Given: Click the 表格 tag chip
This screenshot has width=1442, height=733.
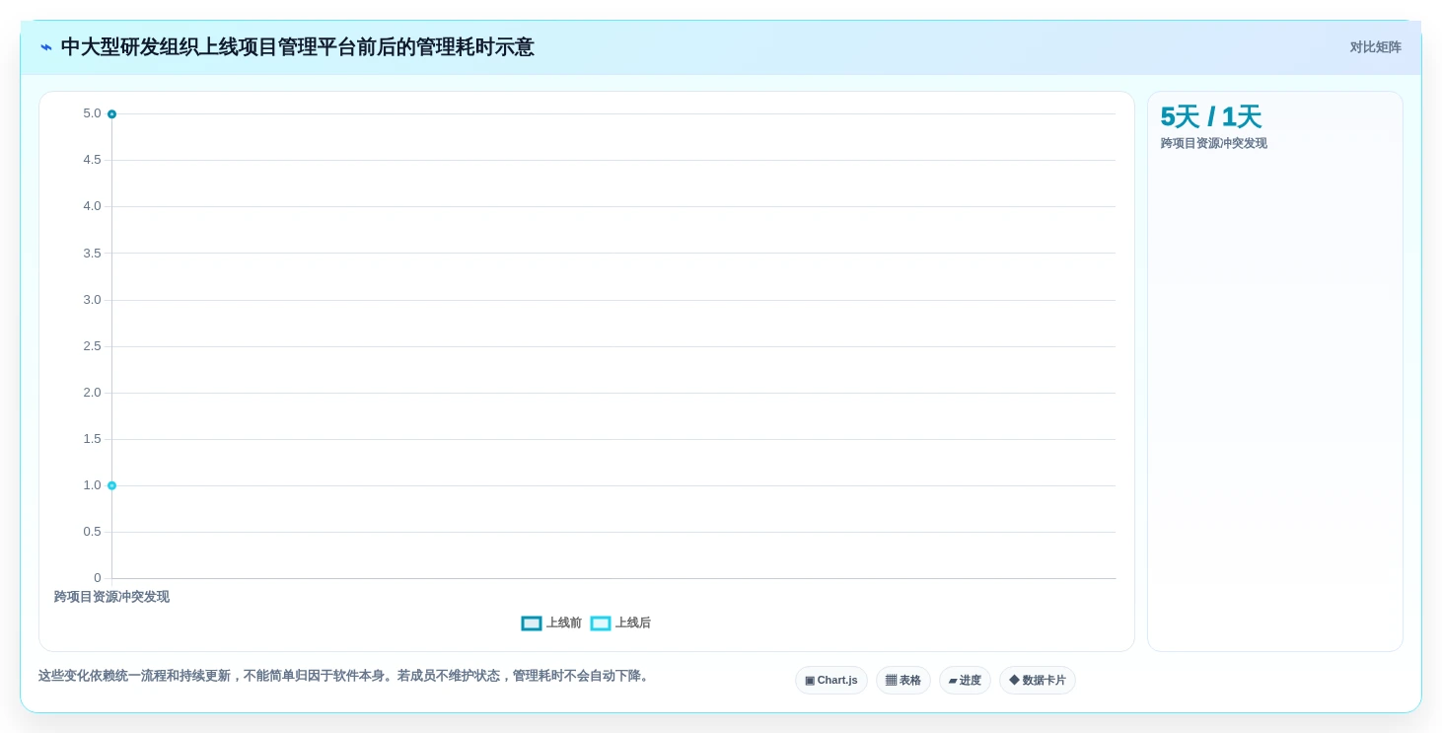Looking at the screenshot, I should click(903, 681).
